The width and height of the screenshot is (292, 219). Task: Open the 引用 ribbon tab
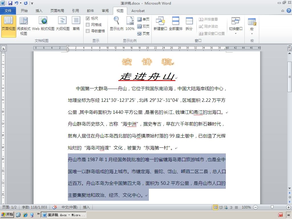pyautogui.click(x=75, y=11)
